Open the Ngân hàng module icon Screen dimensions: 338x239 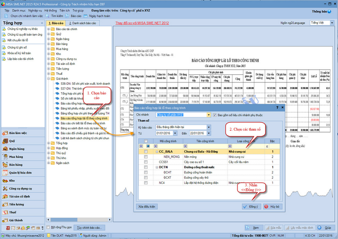tap(5, 149)
